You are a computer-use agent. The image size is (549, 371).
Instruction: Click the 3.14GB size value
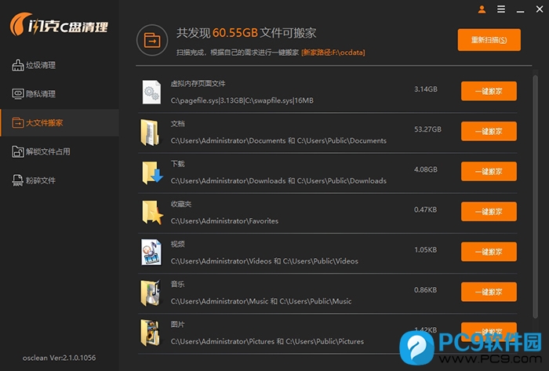pos(426,89)
